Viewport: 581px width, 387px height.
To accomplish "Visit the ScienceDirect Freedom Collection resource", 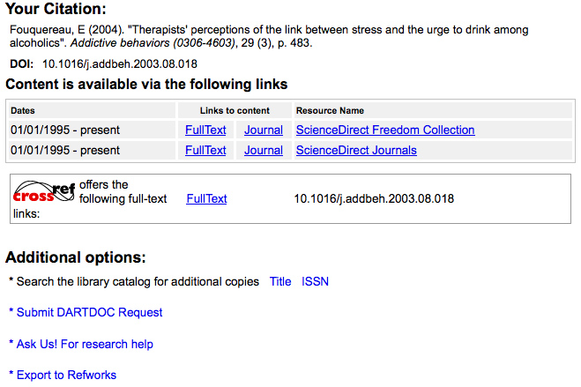I will pos(385,130).
